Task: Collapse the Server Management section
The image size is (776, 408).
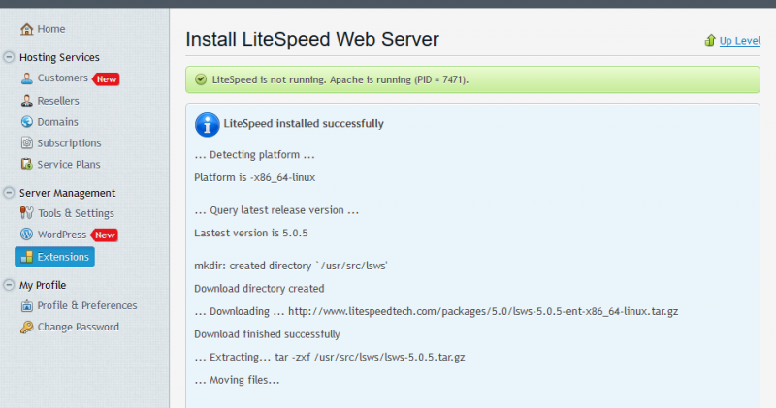Action: click(9, 193)
